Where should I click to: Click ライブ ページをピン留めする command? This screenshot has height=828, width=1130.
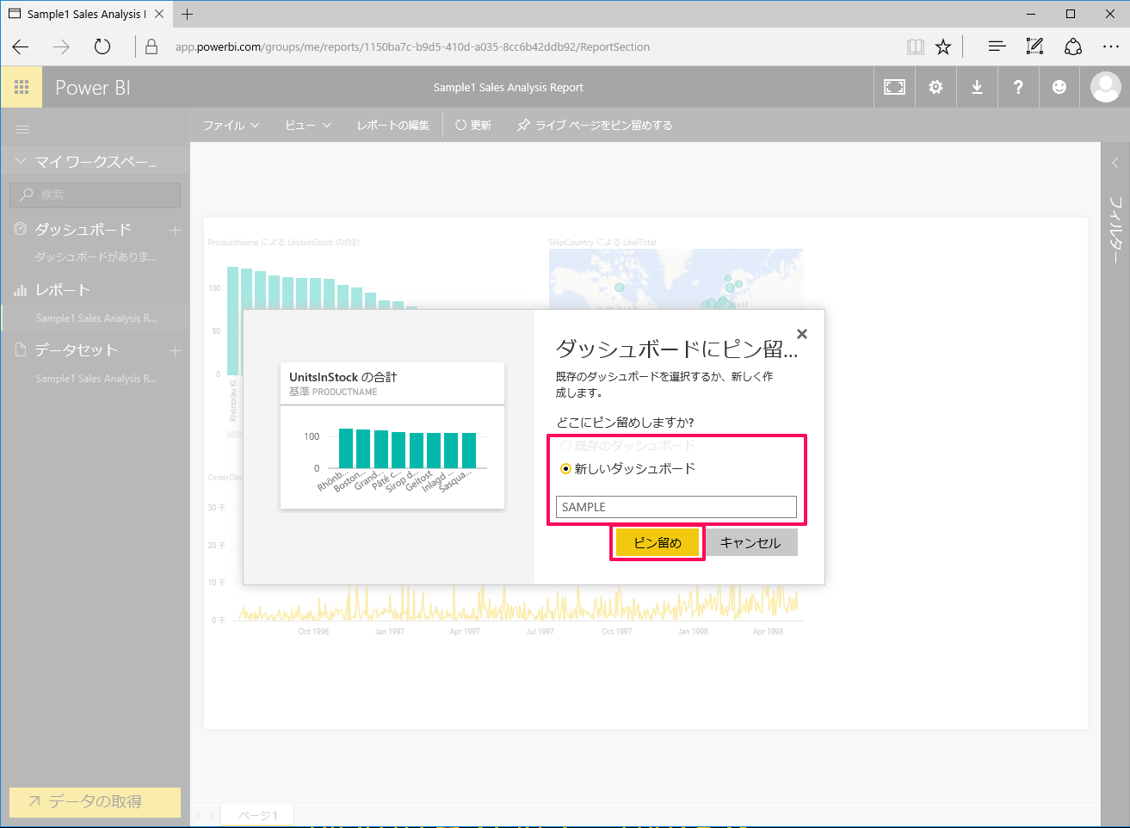coord(595,126)
